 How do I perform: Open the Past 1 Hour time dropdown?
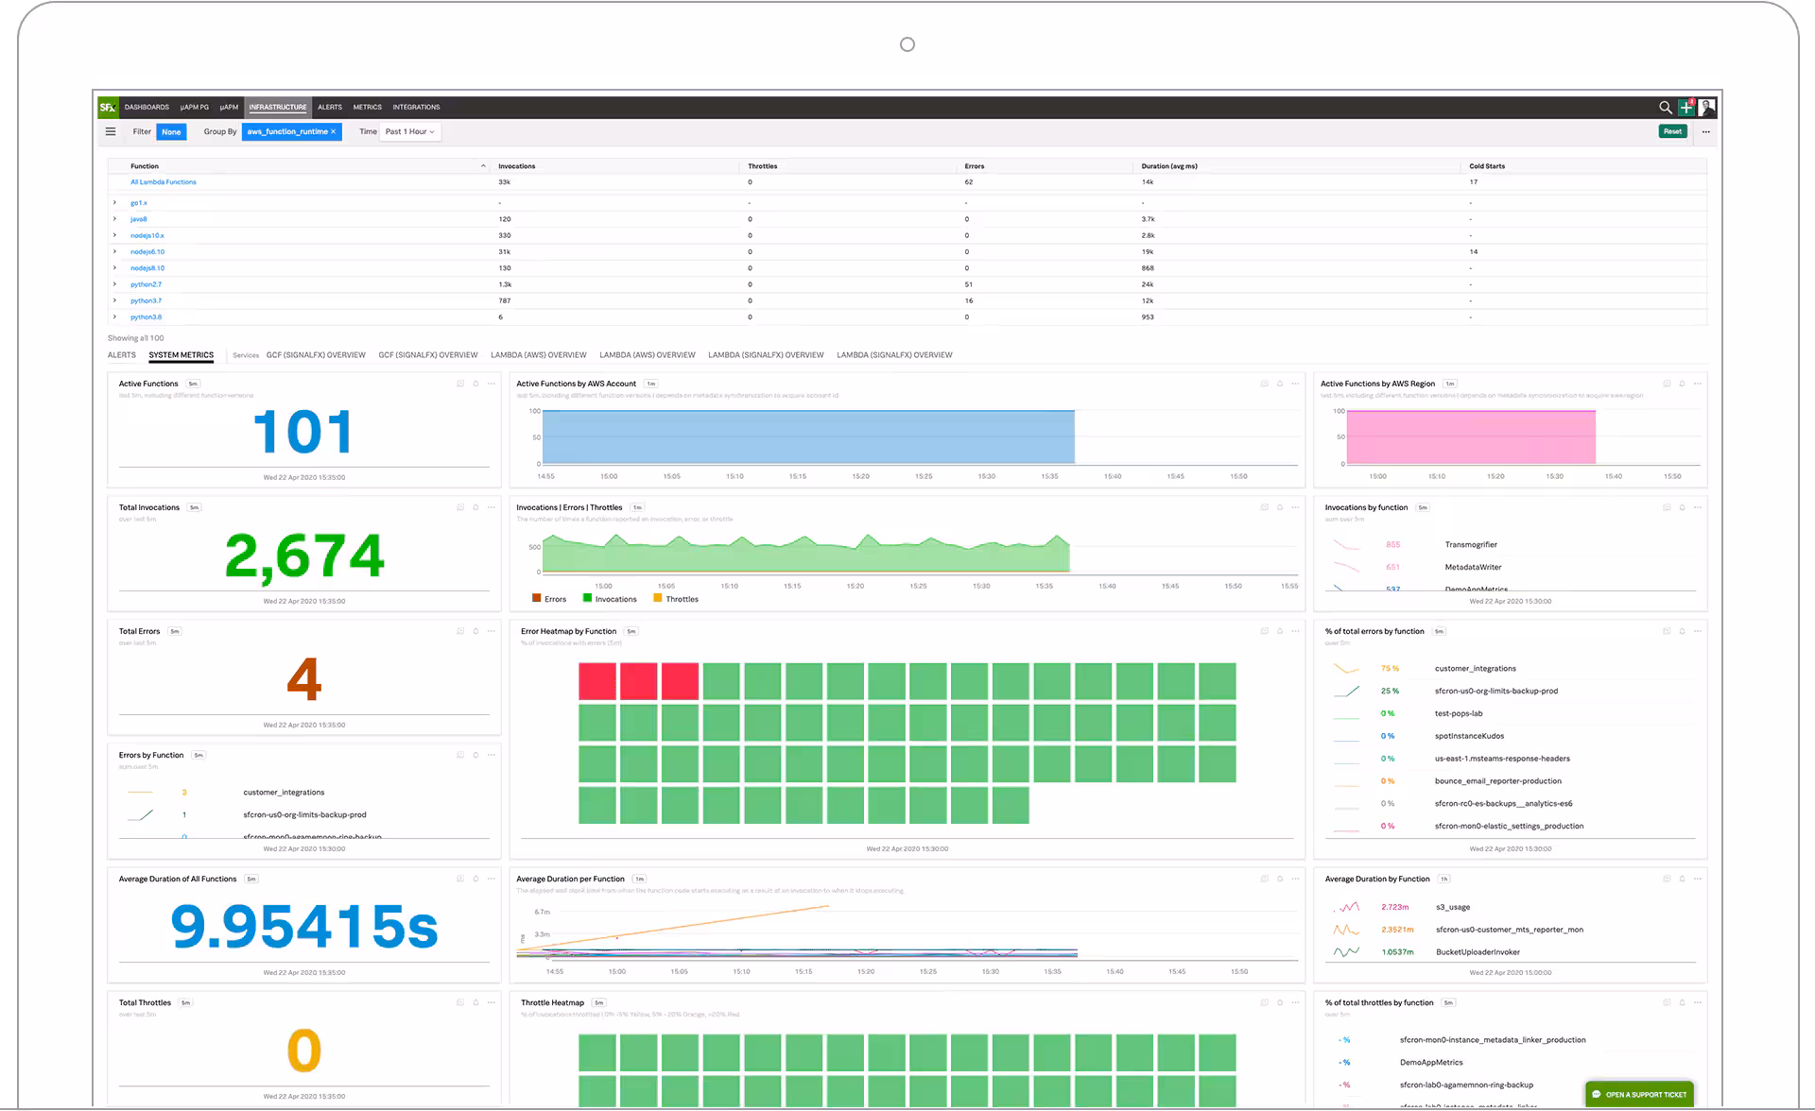(409, 132)
